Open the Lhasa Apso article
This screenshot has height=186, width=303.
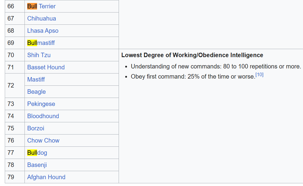[x=43, y=31]
